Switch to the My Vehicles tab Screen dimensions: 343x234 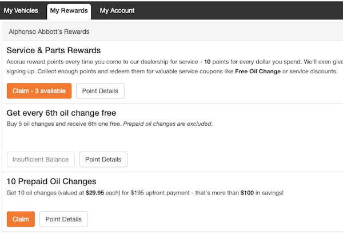tap(21, 10)
